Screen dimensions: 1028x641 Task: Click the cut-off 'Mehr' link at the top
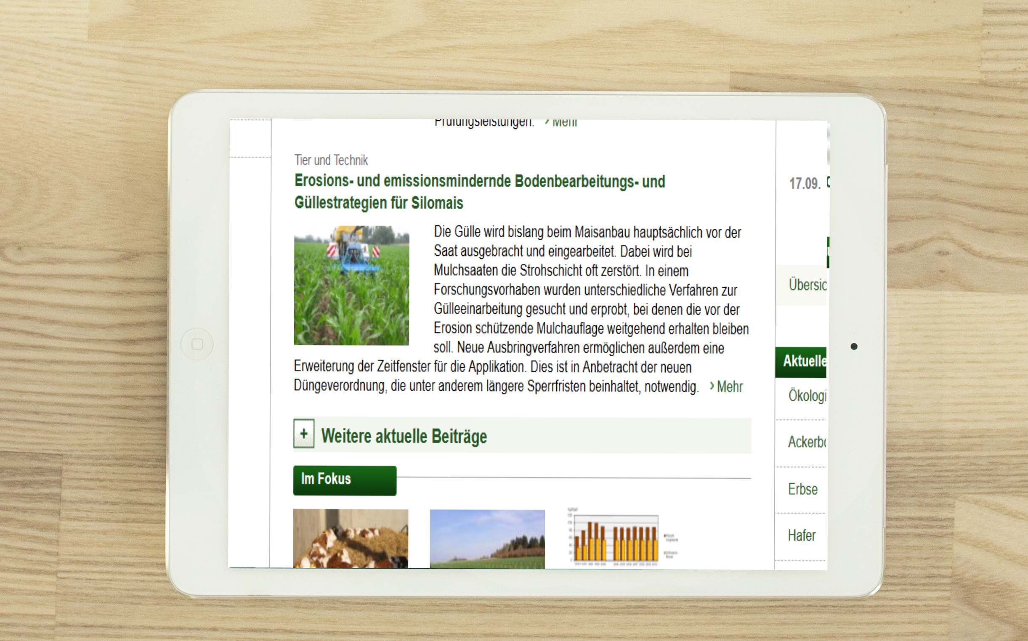click(563, 123)
